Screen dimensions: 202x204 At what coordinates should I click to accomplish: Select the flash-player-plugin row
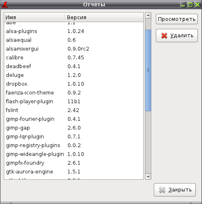tap(74, 102)
